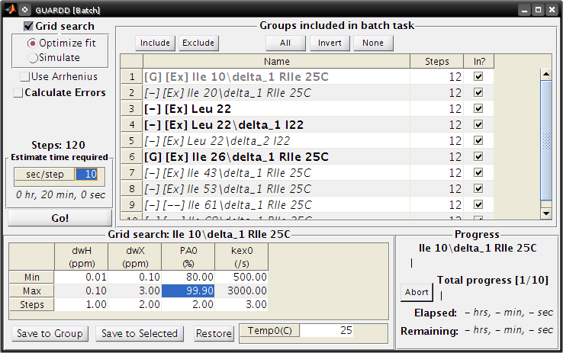Click the MATLAB logo icon in title bar
563x353 pixels.
click(10, 9)
